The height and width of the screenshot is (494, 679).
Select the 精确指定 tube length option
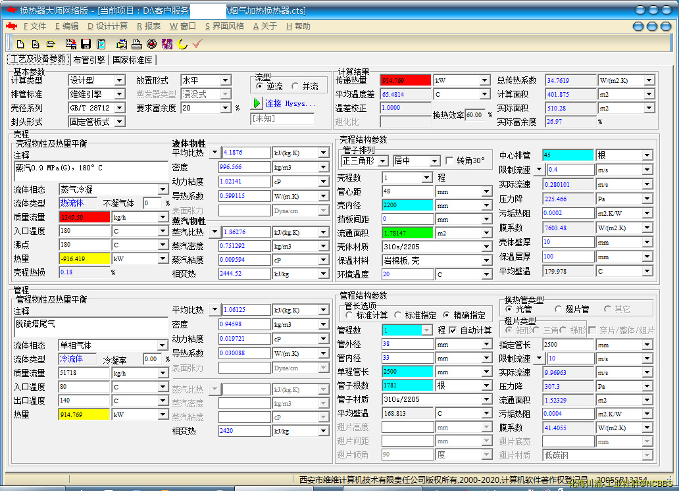click(x=446, y=315)
